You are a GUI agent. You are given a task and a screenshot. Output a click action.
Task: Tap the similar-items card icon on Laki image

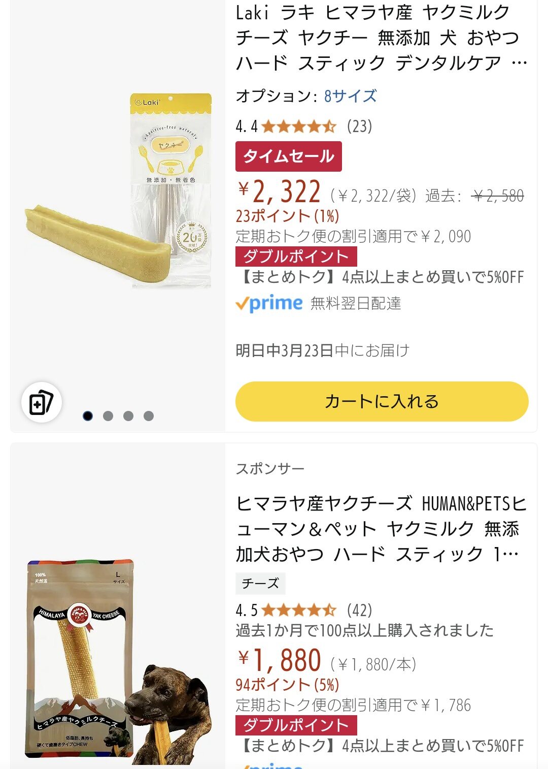point(42,403)
